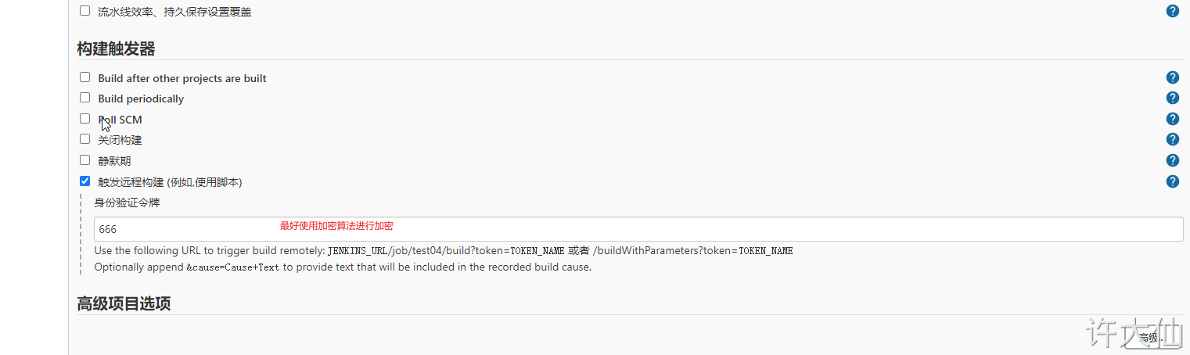The image size is (1190, 355).
Task: Click the Build periodically label text
Action: coord(141,99)
